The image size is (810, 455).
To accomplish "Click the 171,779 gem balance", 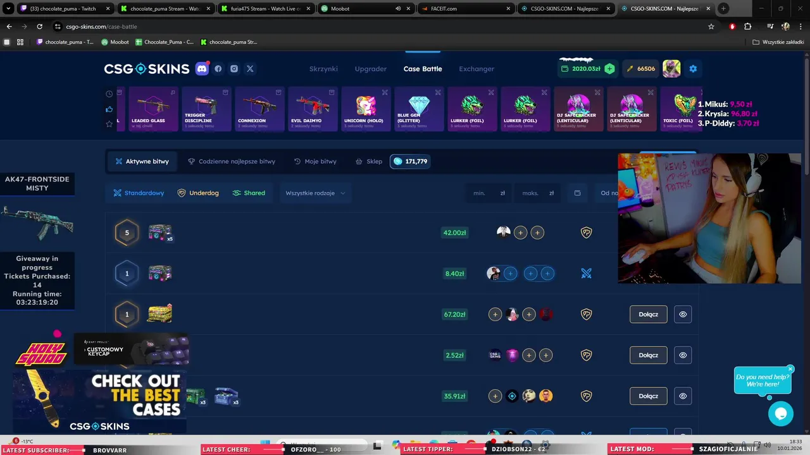I will point(410,162).
